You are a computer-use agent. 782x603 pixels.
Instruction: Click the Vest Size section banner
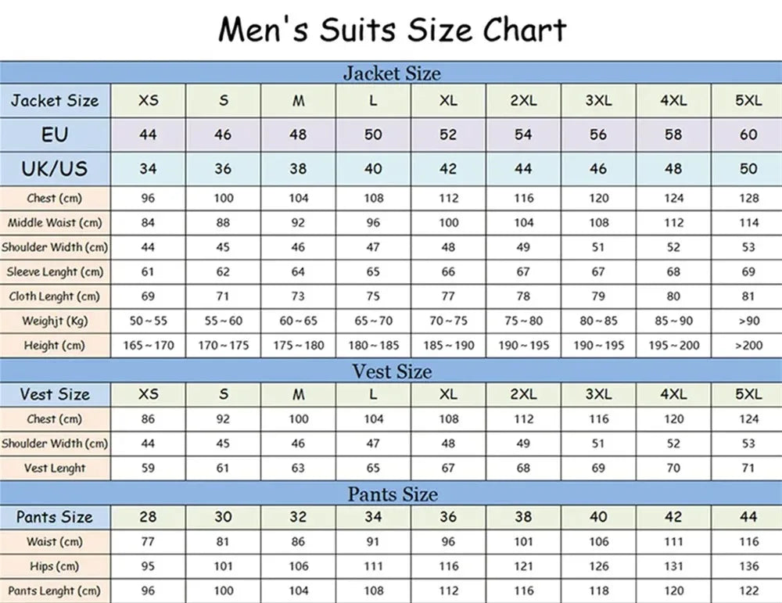click(392, 371)
